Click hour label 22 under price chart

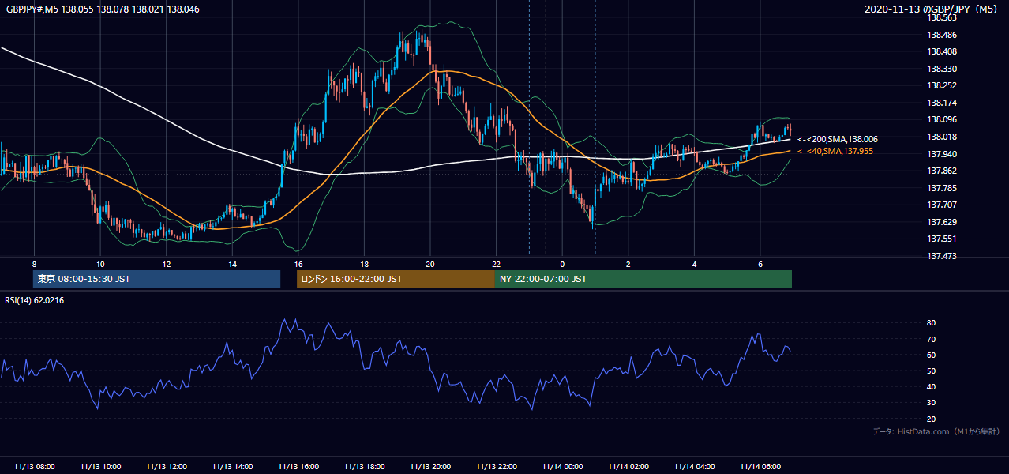pyautogui.click(x=497, y=264)
